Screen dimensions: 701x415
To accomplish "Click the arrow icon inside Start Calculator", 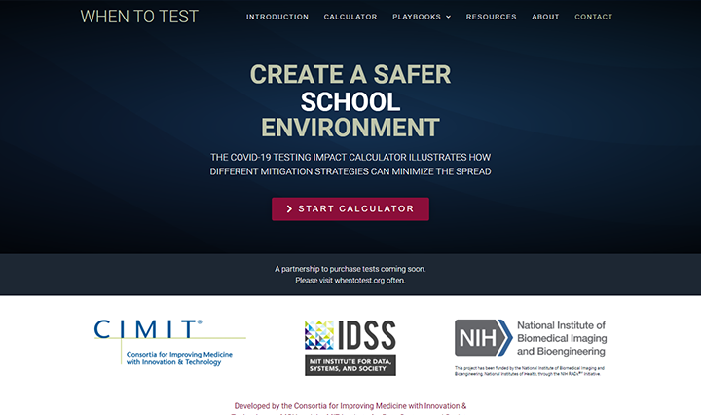I will [x=289, y=208].
